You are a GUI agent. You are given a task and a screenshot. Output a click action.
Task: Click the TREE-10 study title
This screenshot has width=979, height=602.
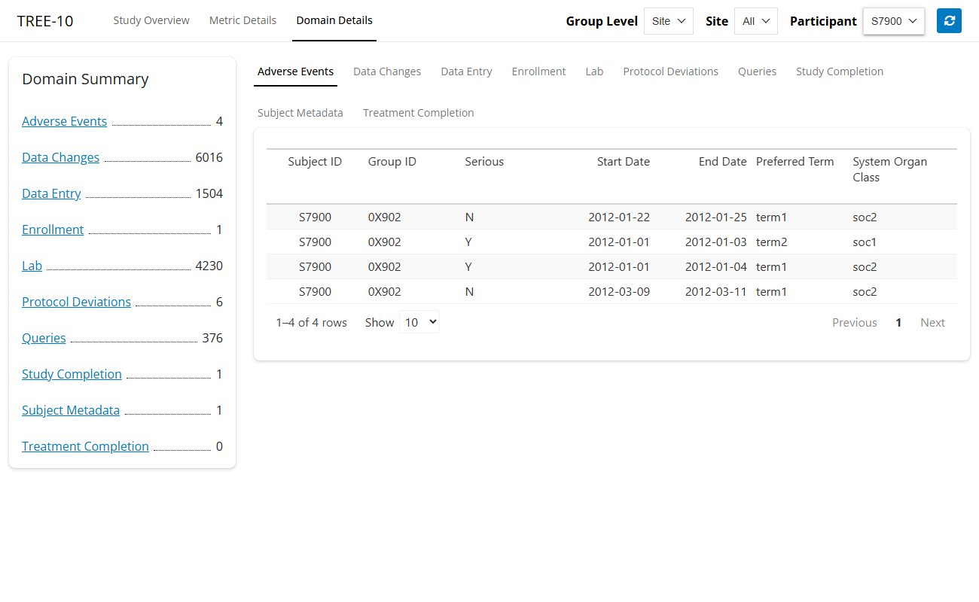(x=45, y=21)
